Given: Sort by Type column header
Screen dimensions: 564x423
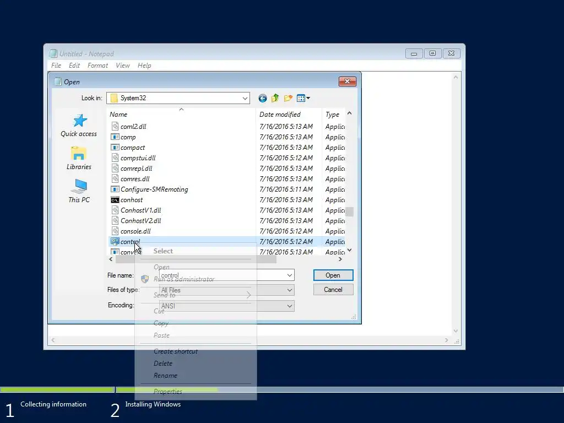Looking at the screenshot, I should click(x=333, y=115).
